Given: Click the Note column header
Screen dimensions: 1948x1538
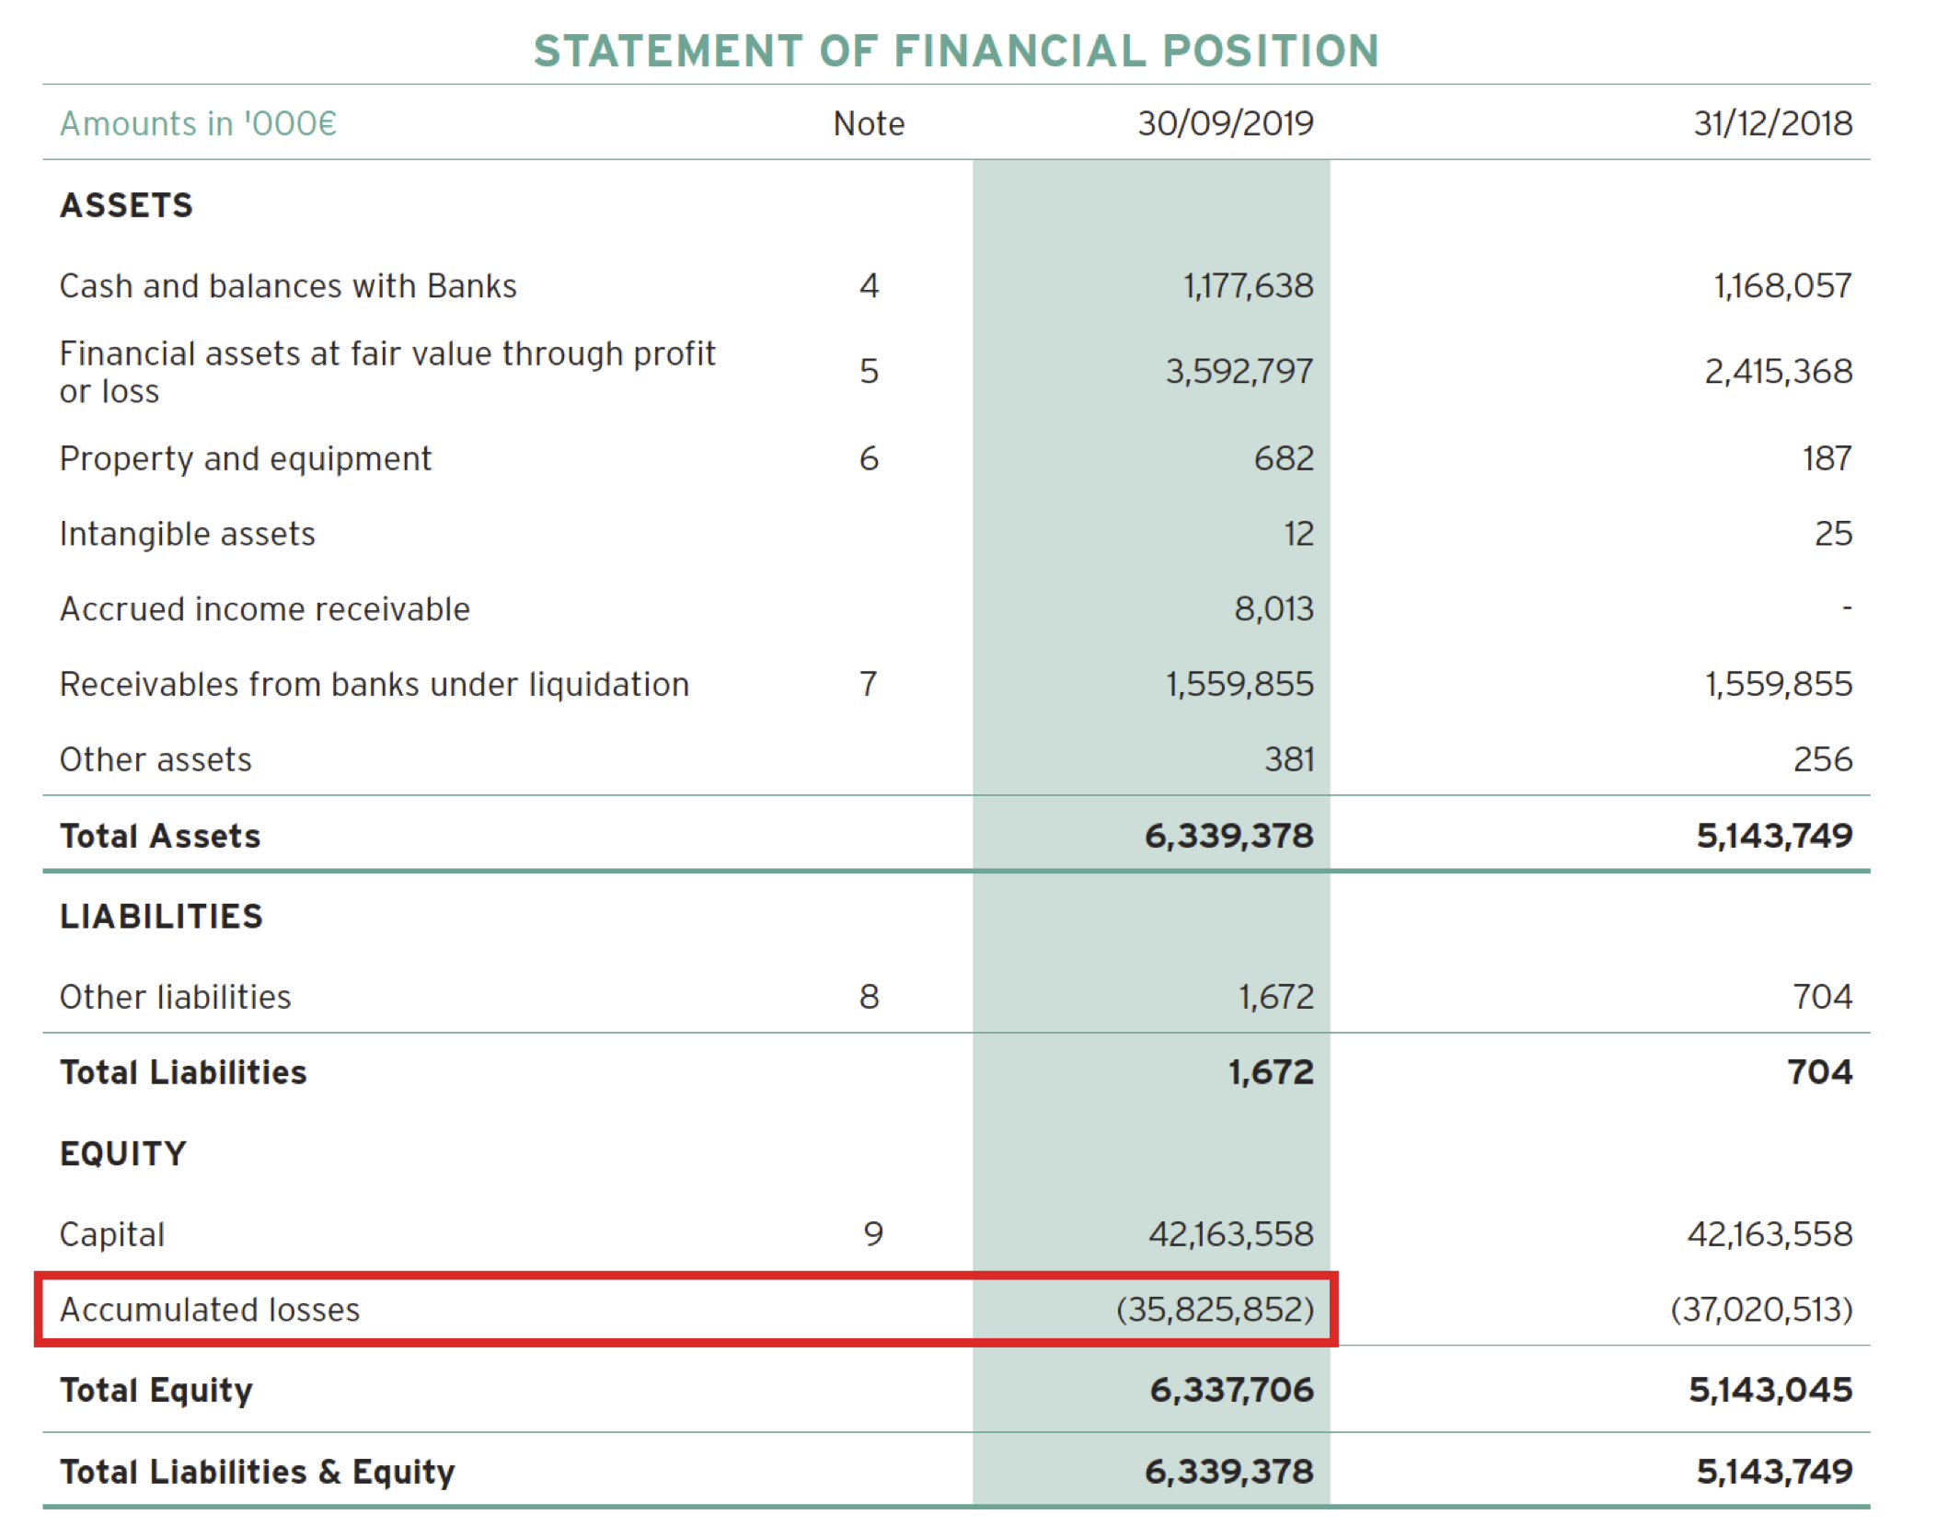Looking at the screenshot, I should (869, 123).
